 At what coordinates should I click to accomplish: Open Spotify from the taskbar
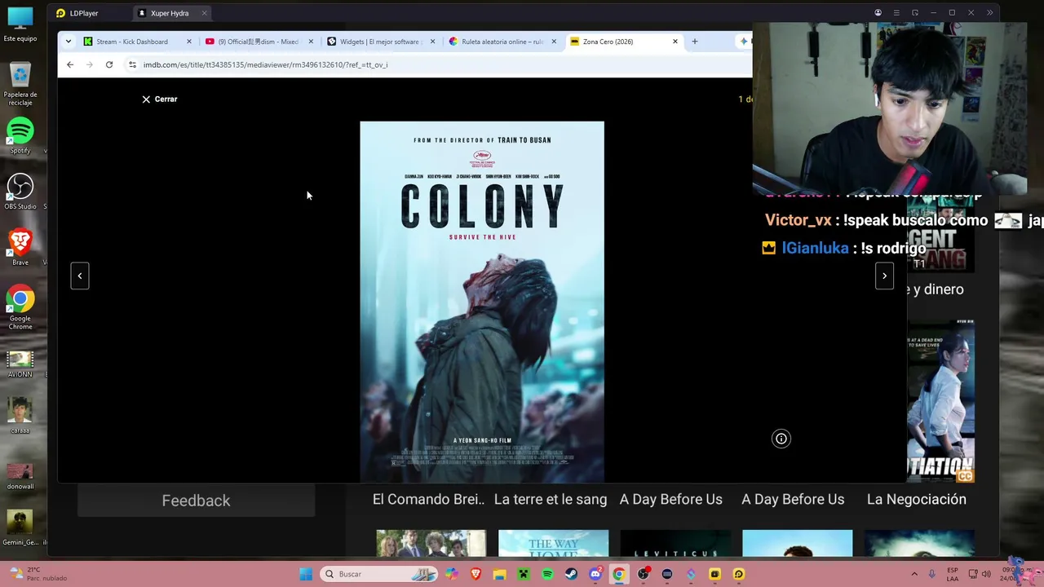tap(547, 574)
